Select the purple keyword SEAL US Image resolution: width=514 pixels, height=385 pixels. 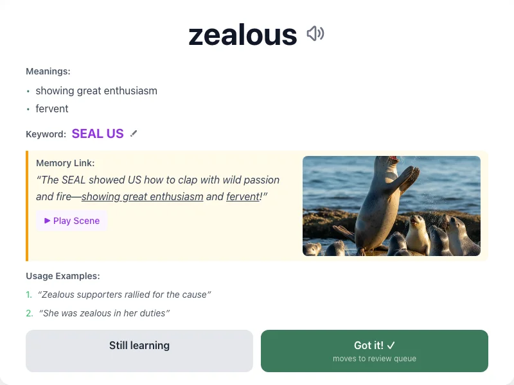[98, 133]
